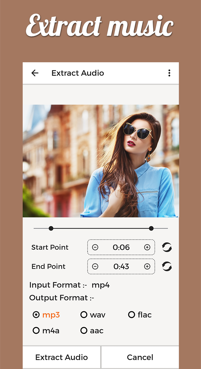Select the flac output format

[x=140, y=315]
